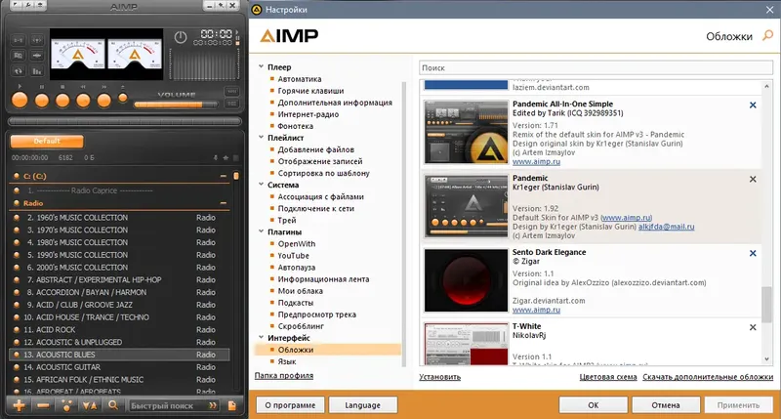Click magnifier search icon in playlist toolbar
The height and width of the screenshot is (419, 781).
click(113, 405)
